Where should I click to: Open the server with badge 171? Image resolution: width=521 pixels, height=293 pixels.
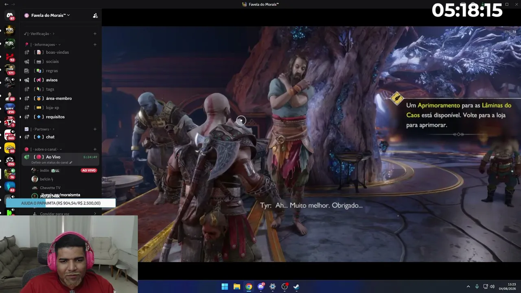[10, 70]
